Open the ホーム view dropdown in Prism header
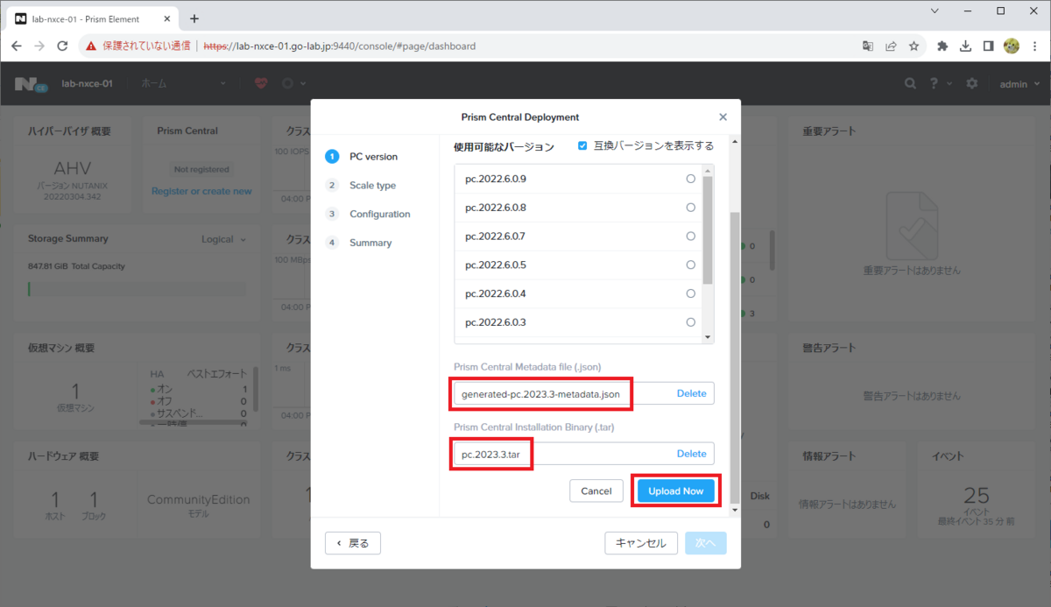The height and width of the screenshot is (607, 1051). pos(184,83)
